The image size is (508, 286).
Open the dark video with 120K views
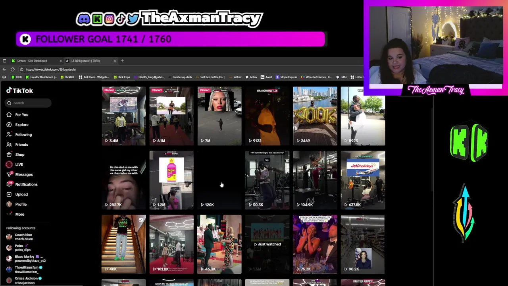coord(219,180)
